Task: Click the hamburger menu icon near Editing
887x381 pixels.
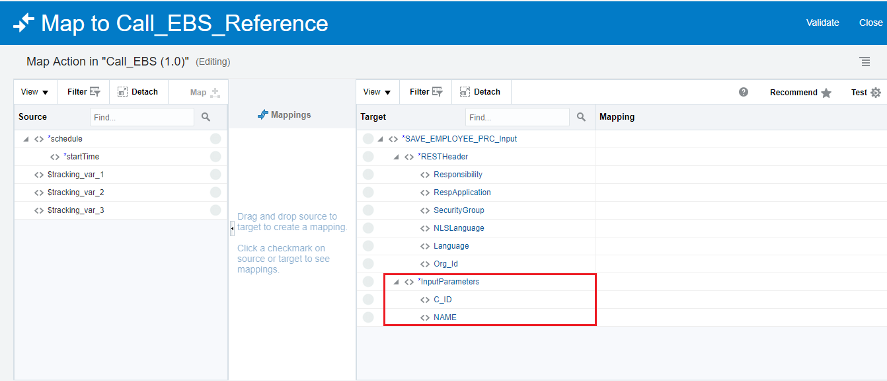Action: pos(865,62)
